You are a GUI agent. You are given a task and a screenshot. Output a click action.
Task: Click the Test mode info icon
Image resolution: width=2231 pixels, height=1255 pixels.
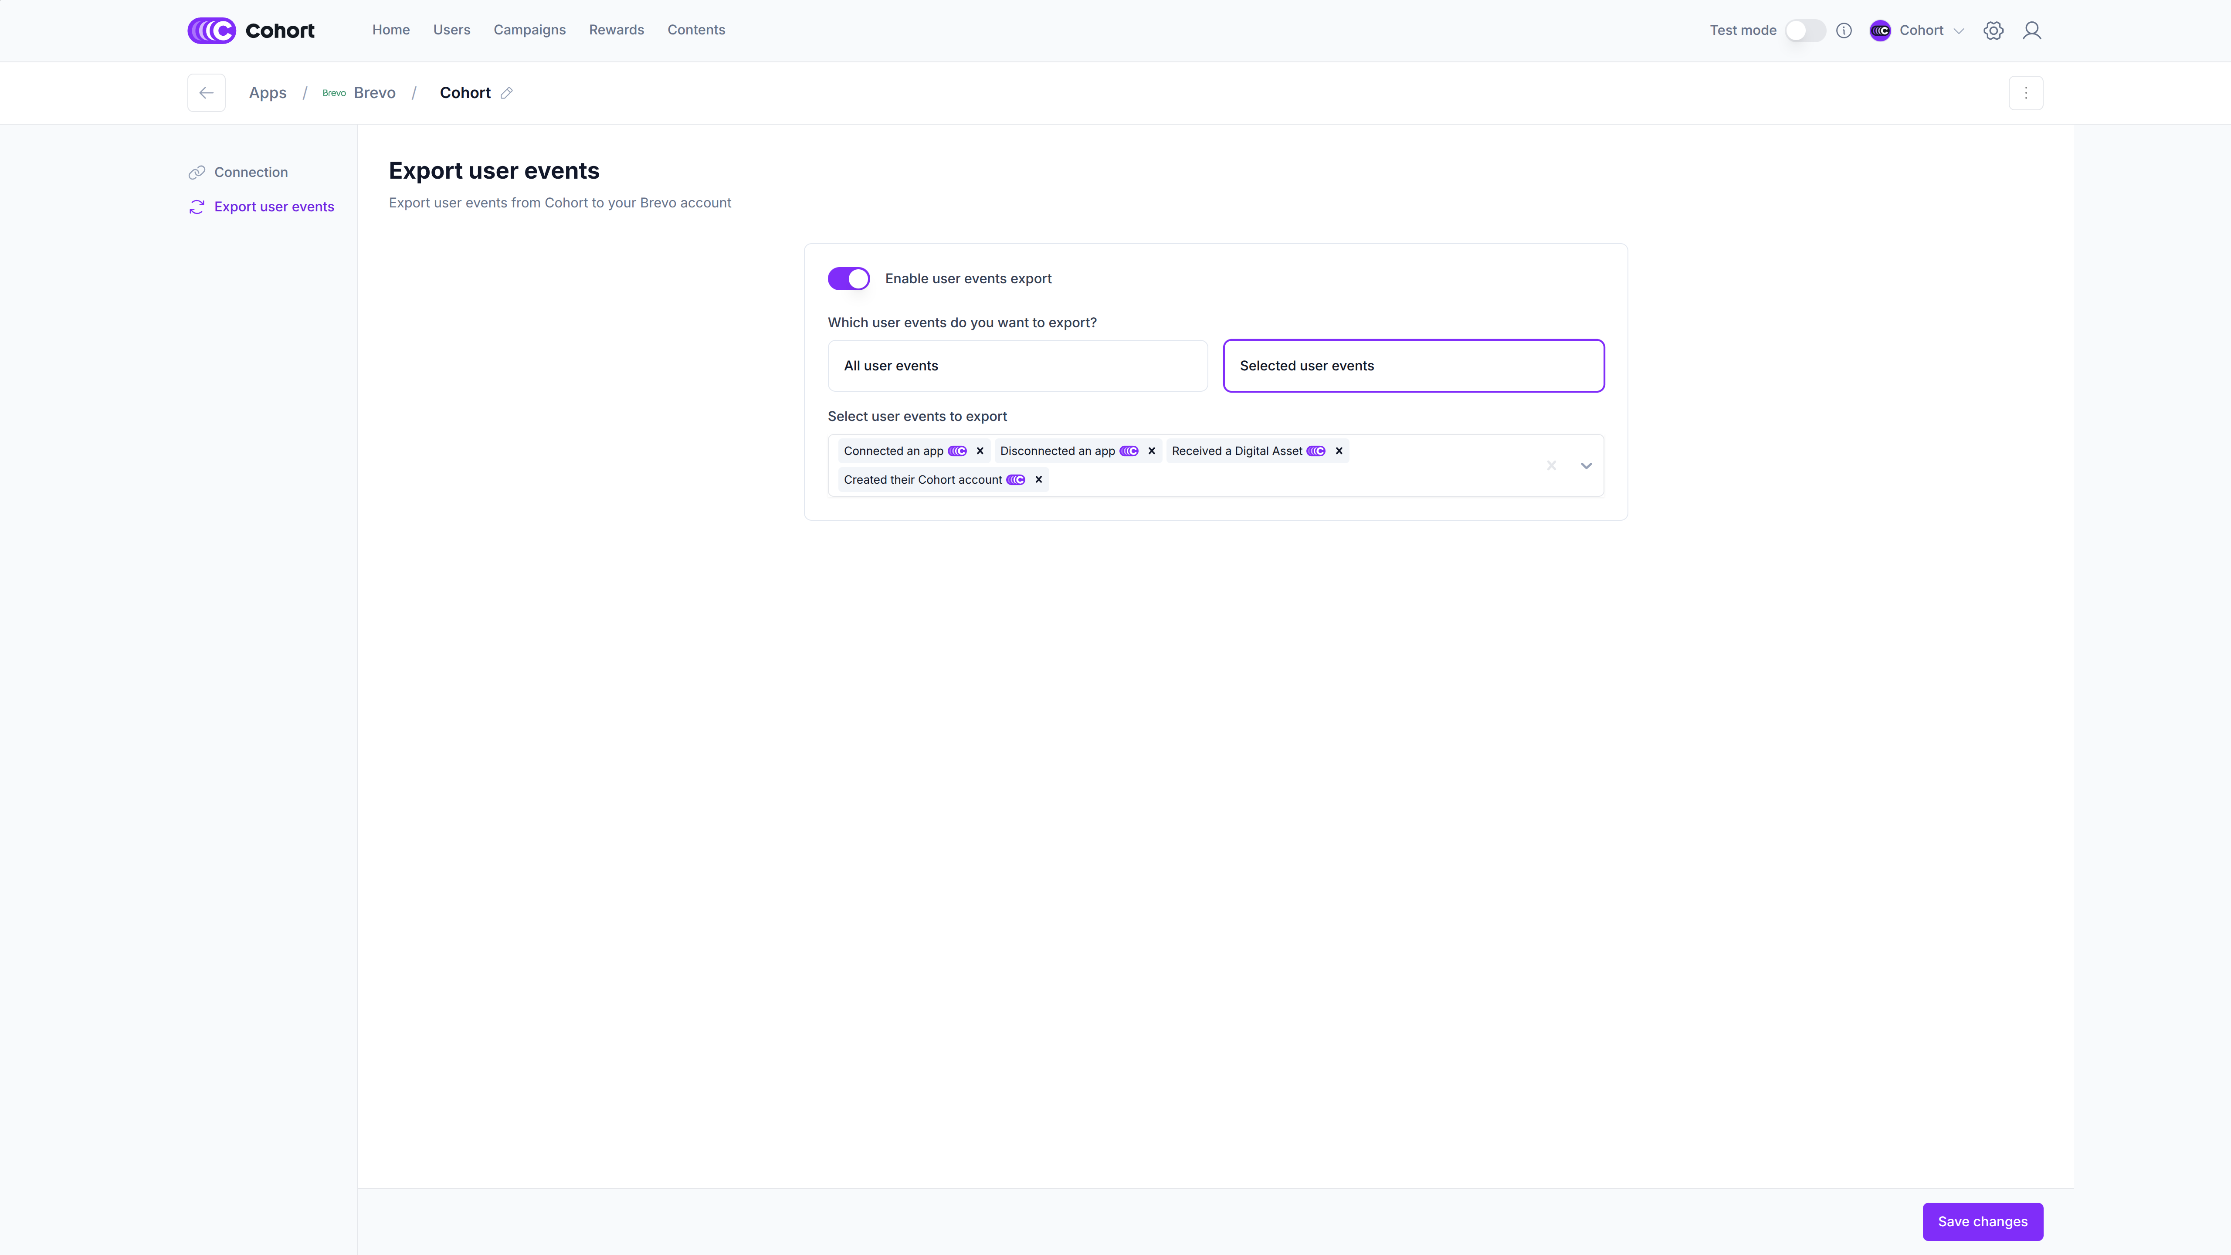click(1844, 31)
